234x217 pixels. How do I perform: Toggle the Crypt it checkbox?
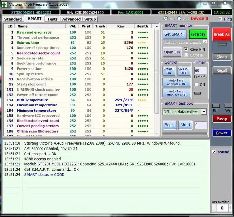[x=186, y=55]
